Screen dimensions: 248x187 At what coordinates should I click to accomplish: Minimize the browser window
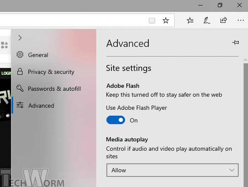pyautogui.click(x=201, y=5)
